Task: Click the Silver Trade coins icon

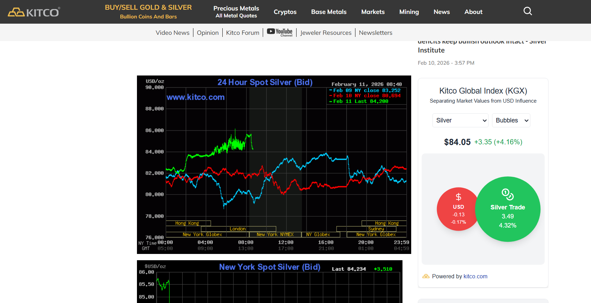Action: pyautogui.click(x=508, y=194)
